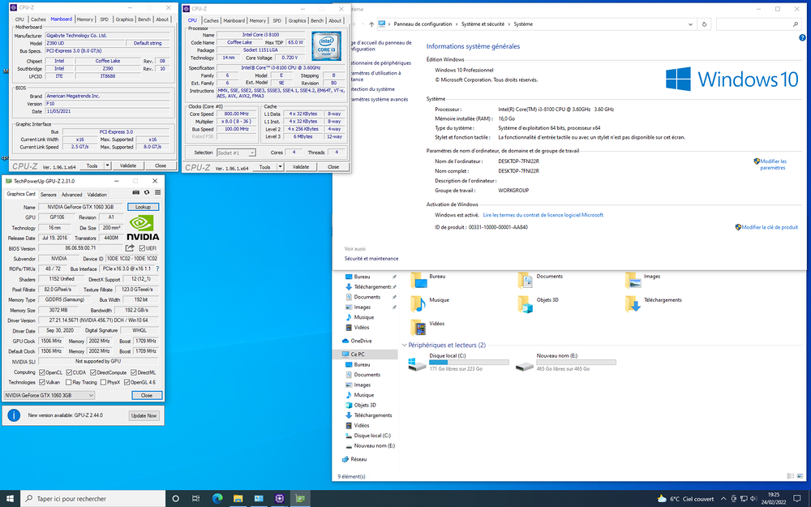Open Système address bar history dropdown

click(690, 24)
